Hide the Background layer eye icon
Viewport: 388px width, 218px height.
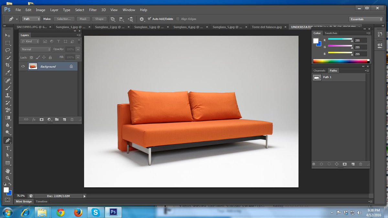click(x=23, y=66)
